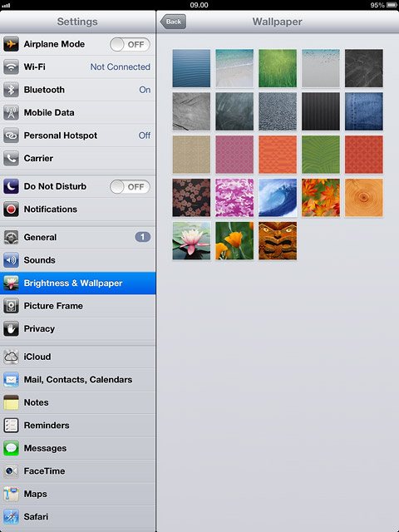Tap the Privacy hand icon

pos(11,329)
